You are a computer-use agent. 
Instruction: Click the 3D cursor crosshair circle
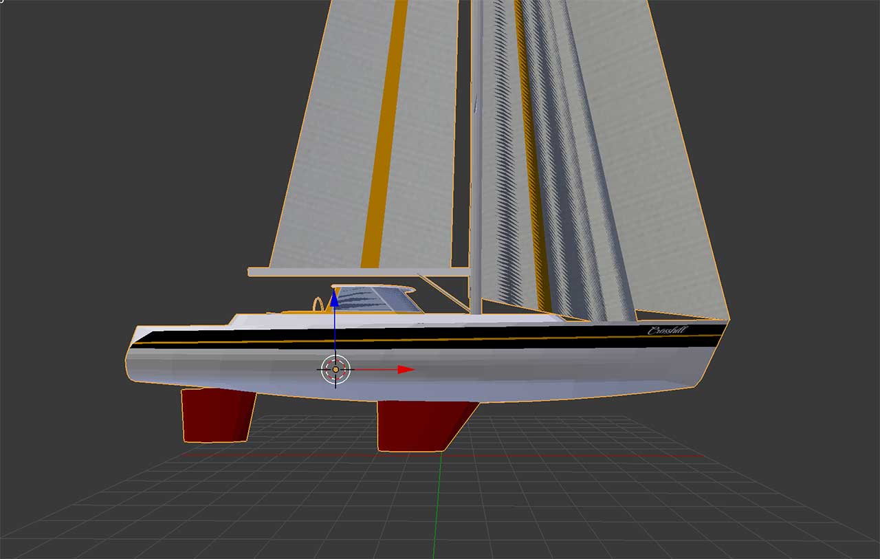pos(335,369)
